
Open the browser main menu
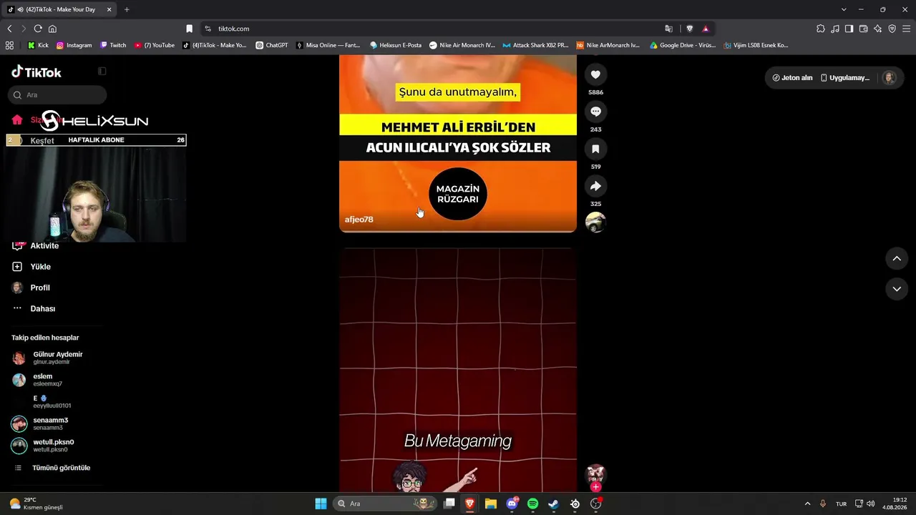906,29
